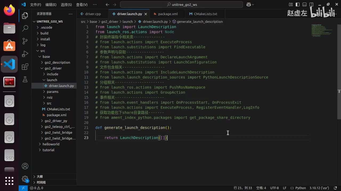Expand the build folder
The height and width of the screenshot is (191, 341).
54,33
